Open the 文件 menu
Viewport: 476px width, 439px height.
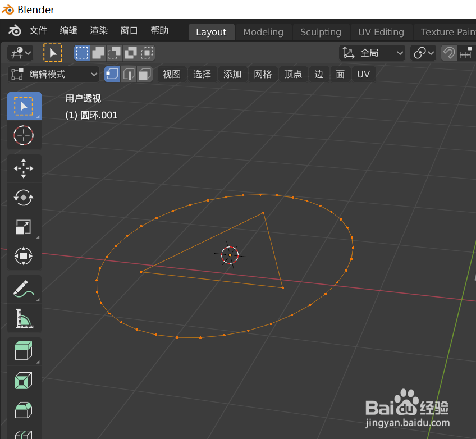tap(38, 30)
